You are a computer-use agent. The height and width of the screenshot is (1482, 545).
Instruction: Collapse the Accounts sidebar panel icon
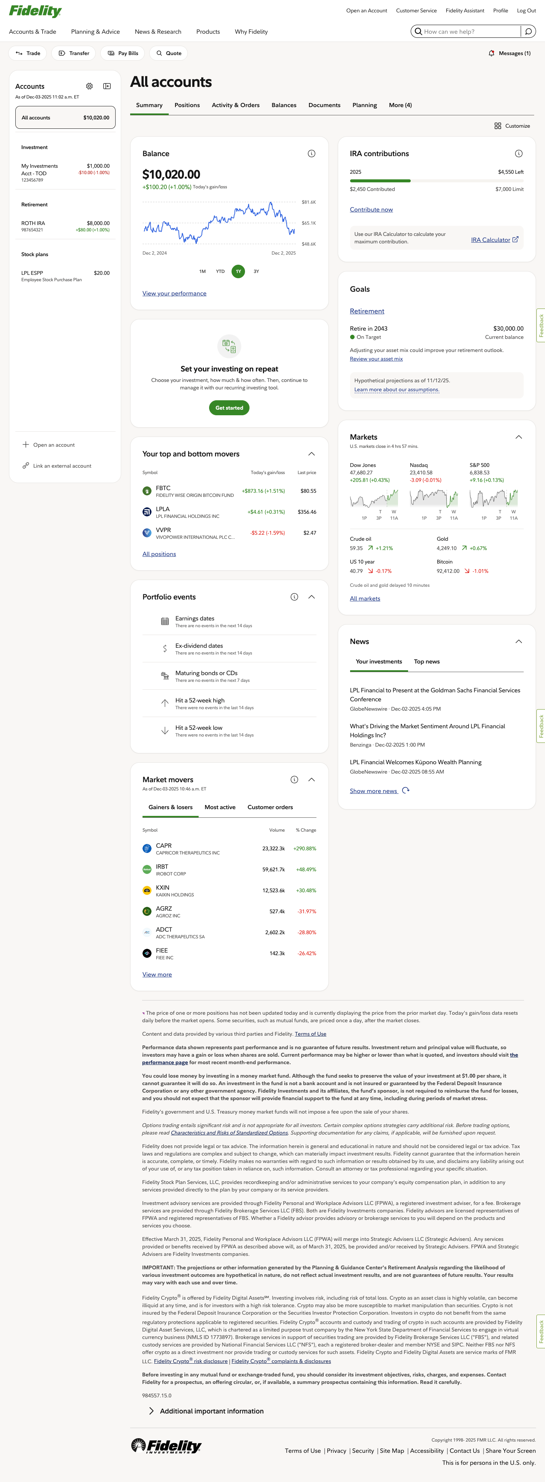pyautogui.click(x=107, y=86)
